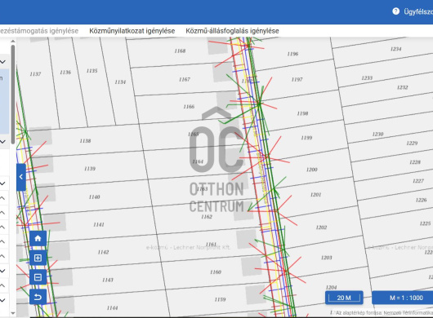Select parcel 1160 on the map
The height and width of the screenshot is (318, 433).
216,272
